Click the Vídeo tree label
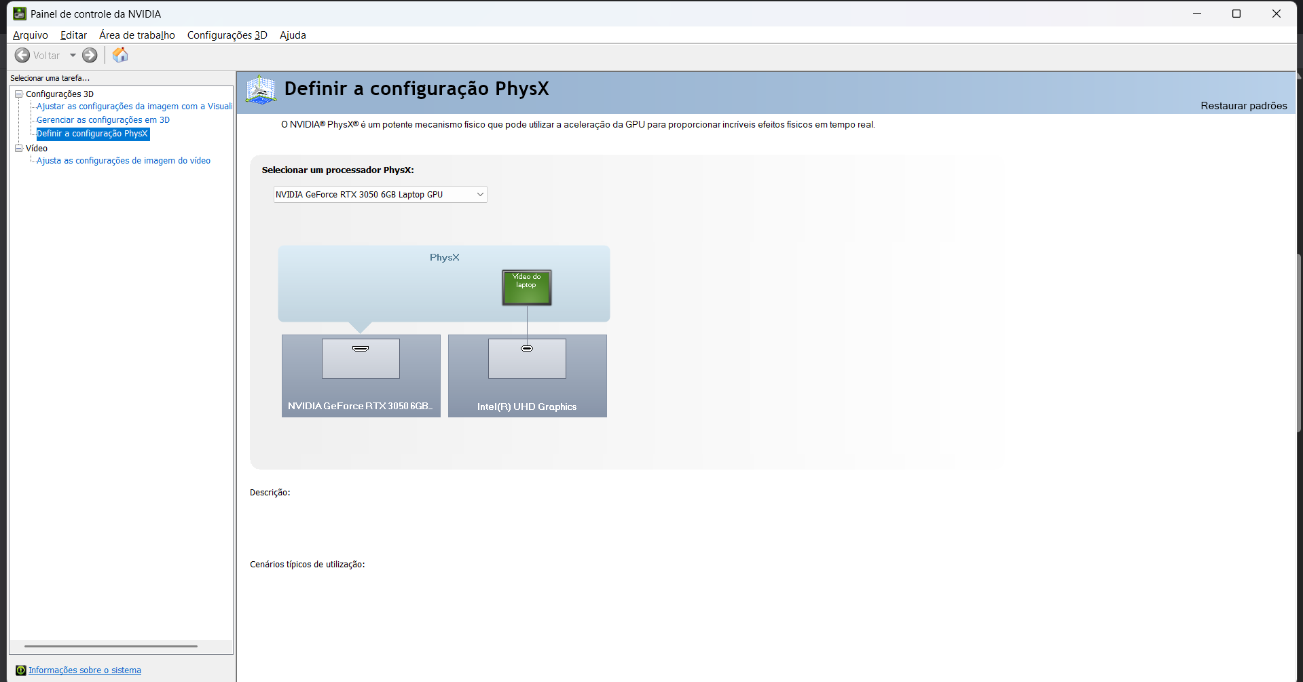The width and height of the screenshot is (1303, 682). pyautogui.click(x=37, y=149)
